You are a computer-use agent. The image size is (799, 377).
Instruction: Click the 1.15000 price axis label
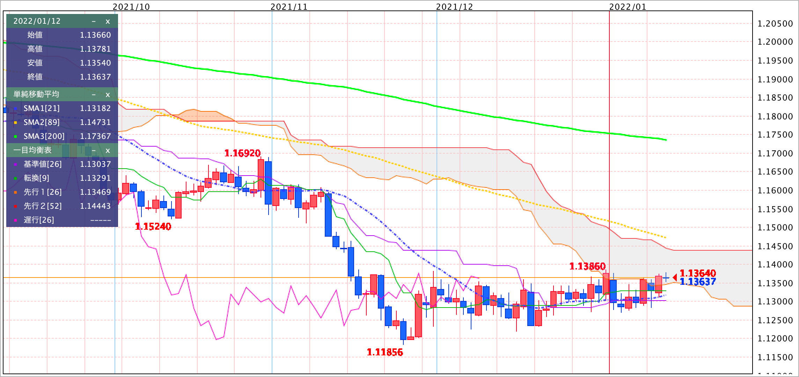(x=775, y=228)
